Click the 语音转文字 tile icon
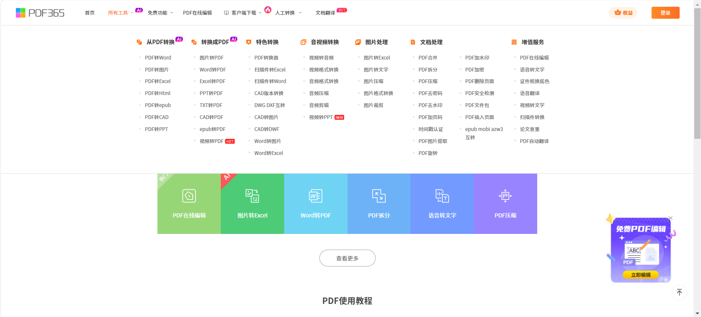701x317 pixels. 442,196
